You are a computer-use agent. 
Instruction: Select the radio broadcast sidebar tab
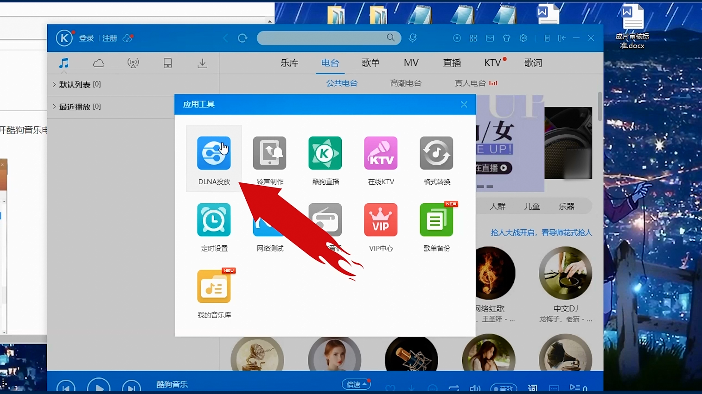click(133, 63)
